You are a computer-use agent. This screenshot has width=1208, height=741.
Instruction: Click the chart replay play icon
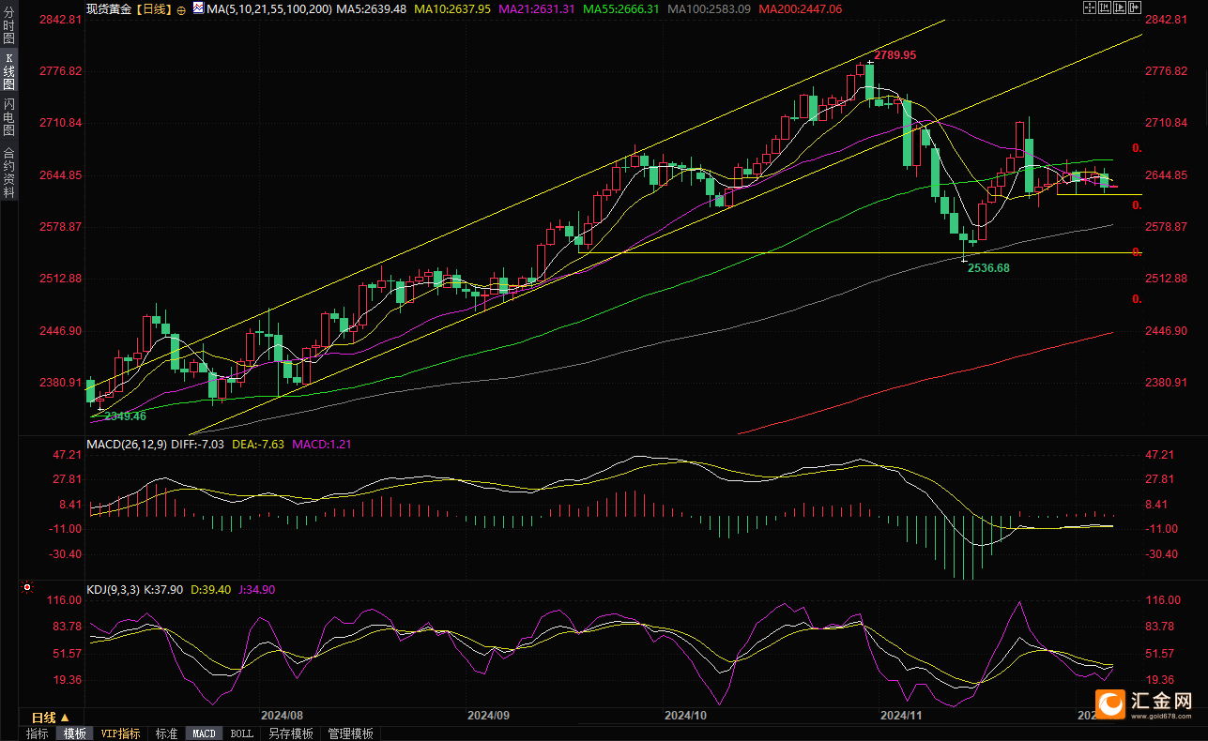tap(1119, 8)
